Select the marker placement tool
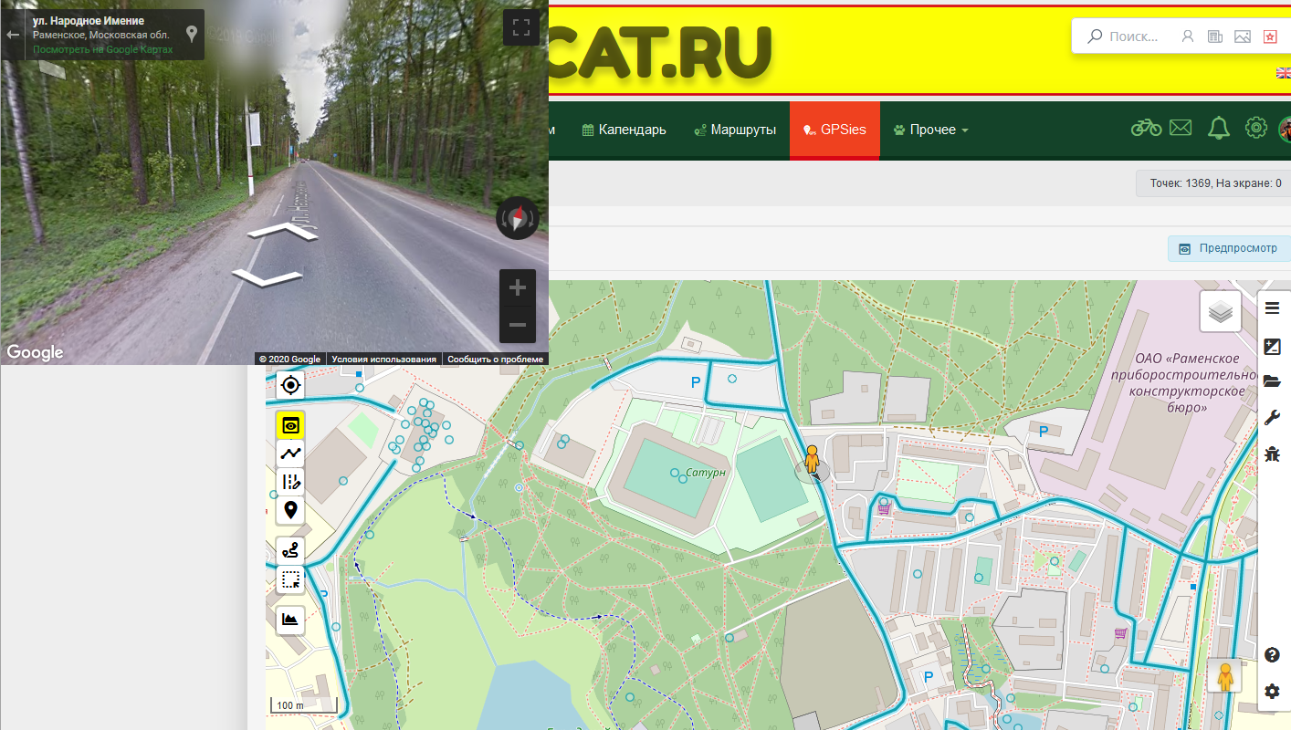This screenshot has height=730, width=1291. coord(290,509)
